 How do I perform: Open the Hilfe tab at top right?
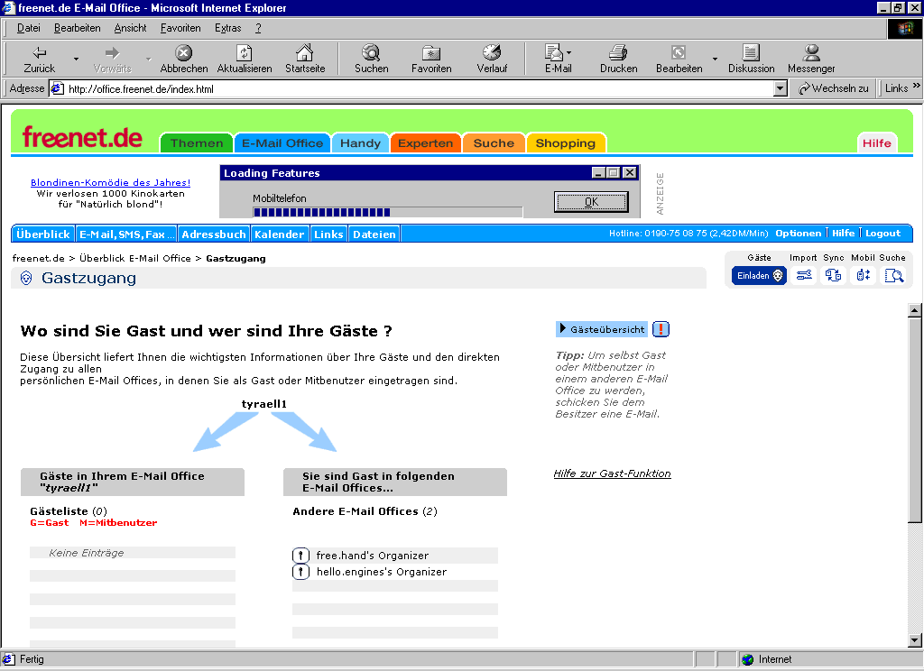[876, 143]
